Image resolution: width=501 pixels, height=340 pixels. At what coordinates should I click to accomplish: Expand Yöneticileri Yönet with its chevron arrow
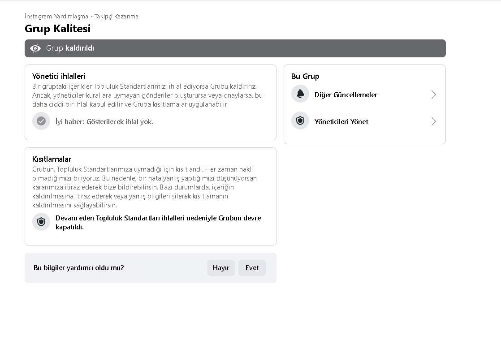434,121
